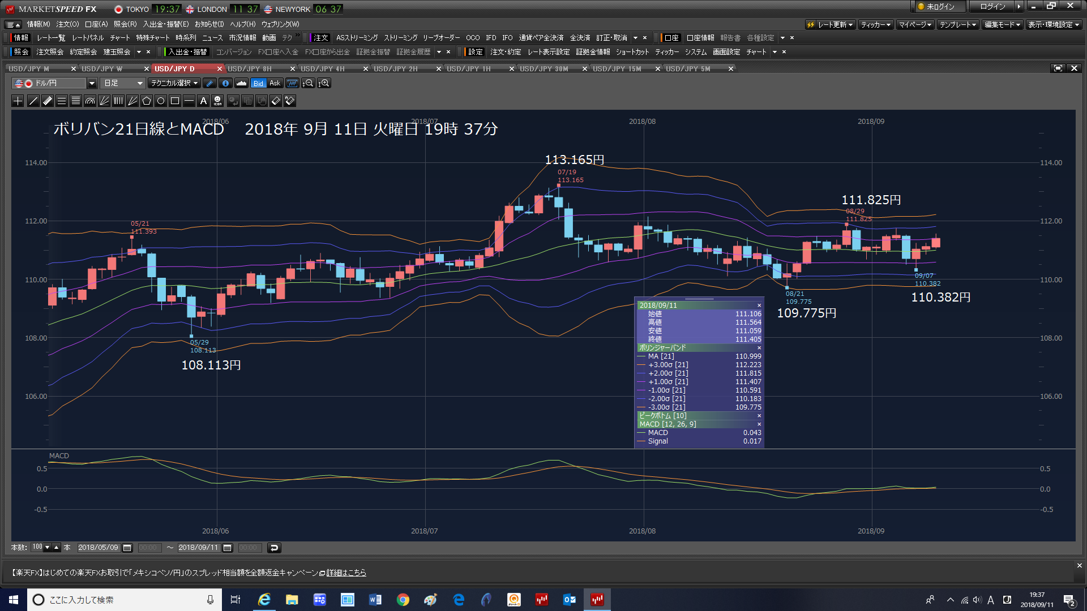
Task: Click the mountain area chart icon
Action: pyautogui.click(x=241, y=83)
